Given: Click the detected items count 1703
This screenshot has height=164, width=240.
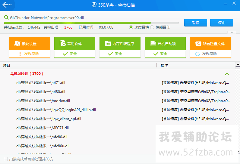Looking at the screenshot, I should (68, 27).
